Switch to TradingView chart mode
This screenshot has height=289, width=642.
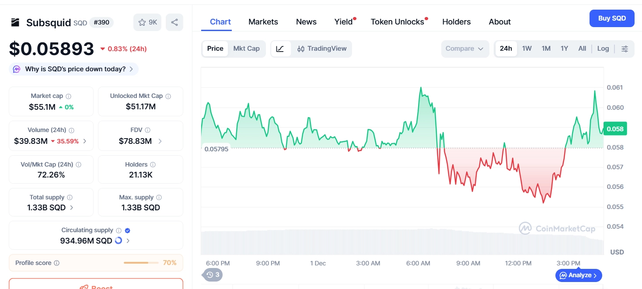point(322,49)
